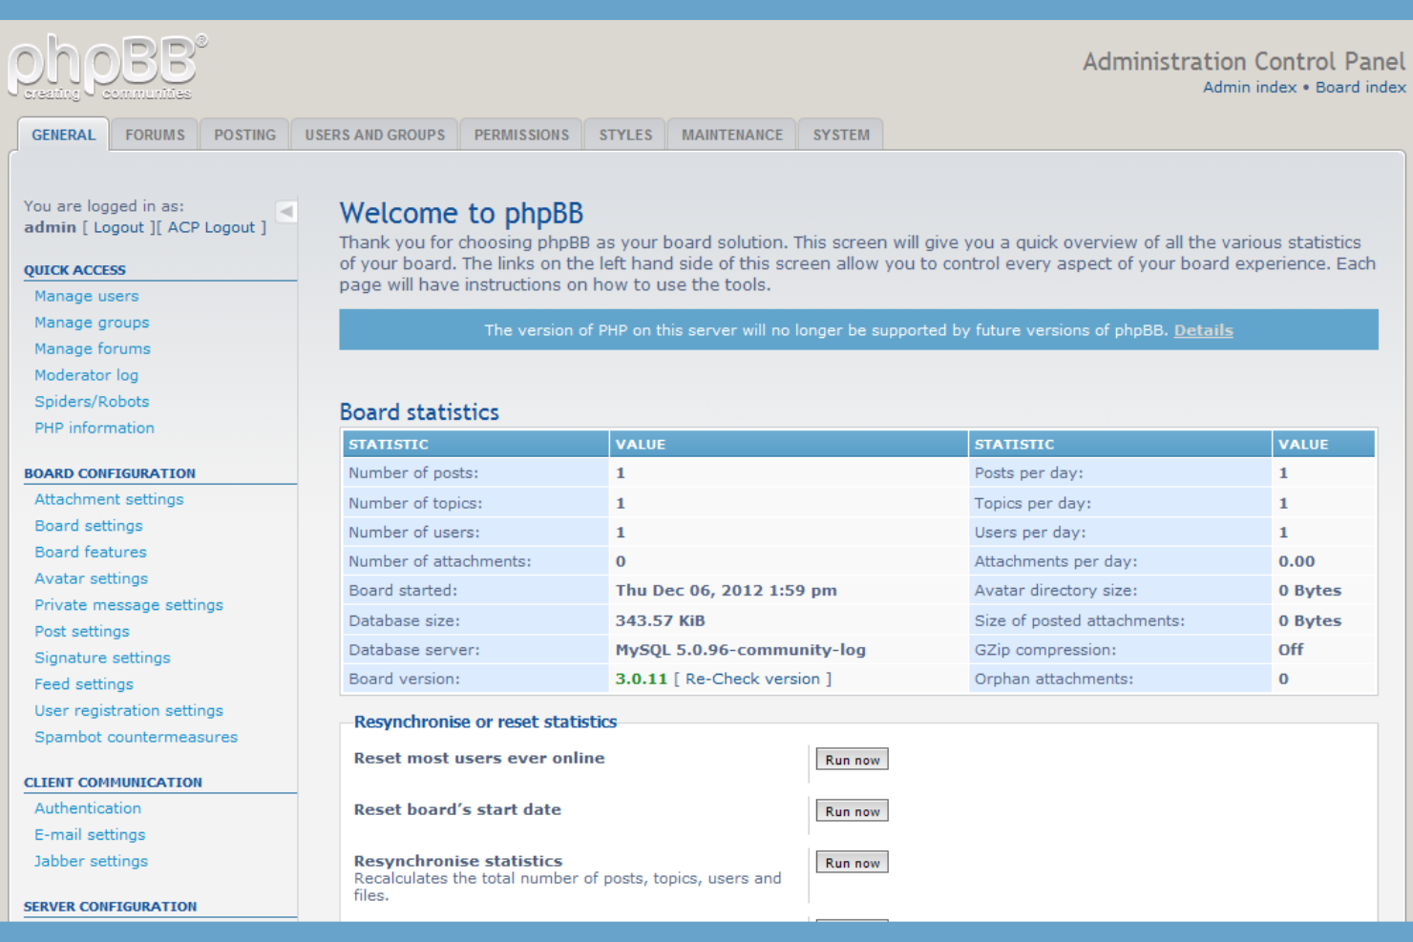Click the Board started date value
The width and height of the screenshot is (1413, 942).
pyautogui.click(x=726, y=591)
